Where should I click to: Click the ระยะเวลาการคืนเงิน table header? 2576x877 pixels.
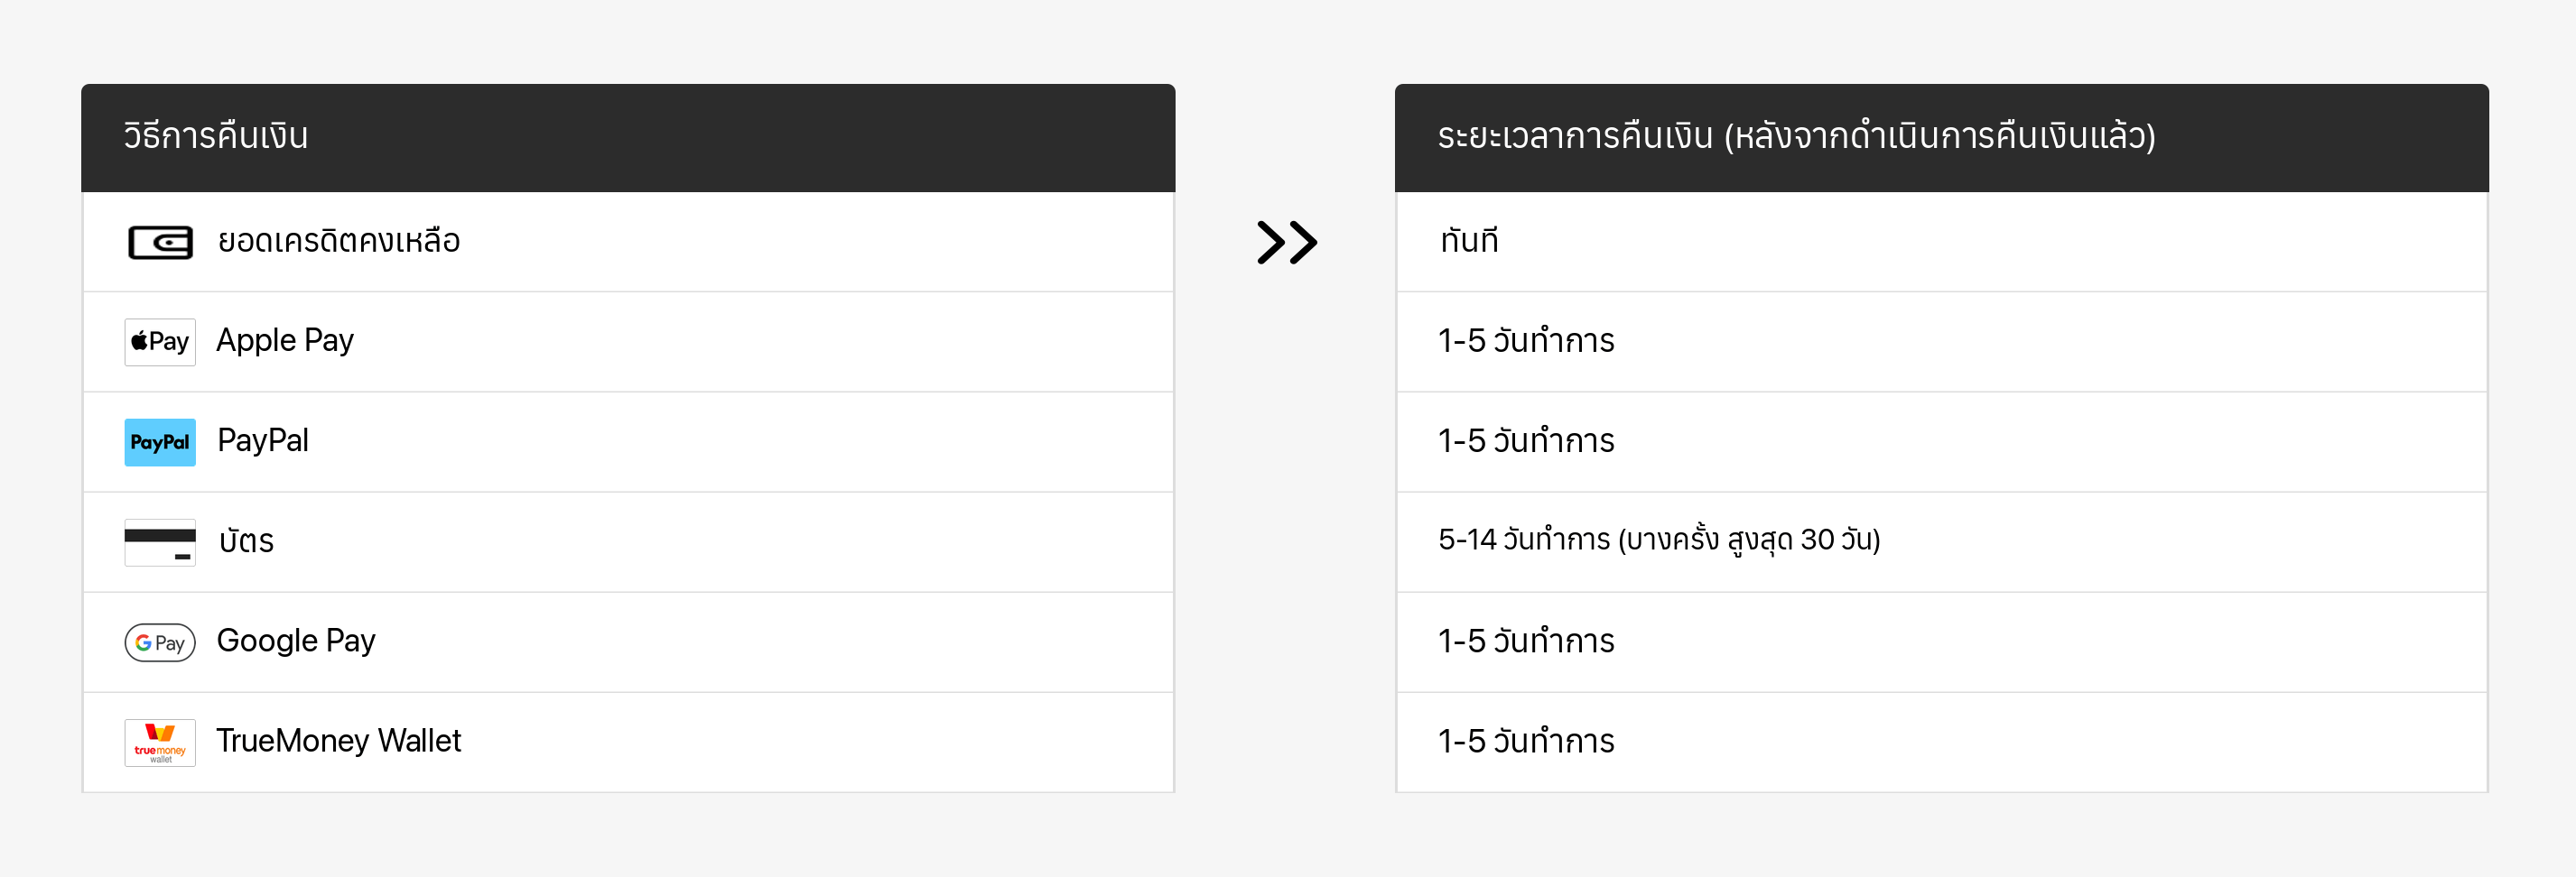coord(1796,136)
